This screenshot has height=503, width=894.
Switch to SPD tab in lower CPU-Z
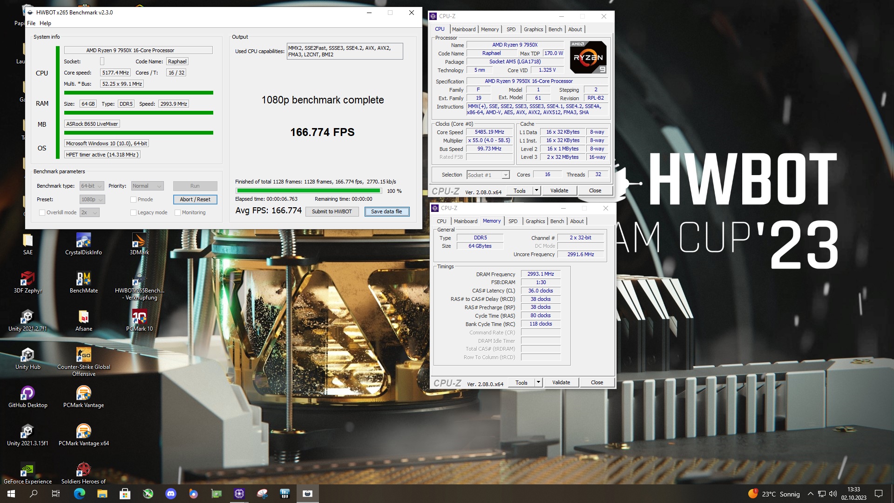pyautogui.click(x=513, y=221)
